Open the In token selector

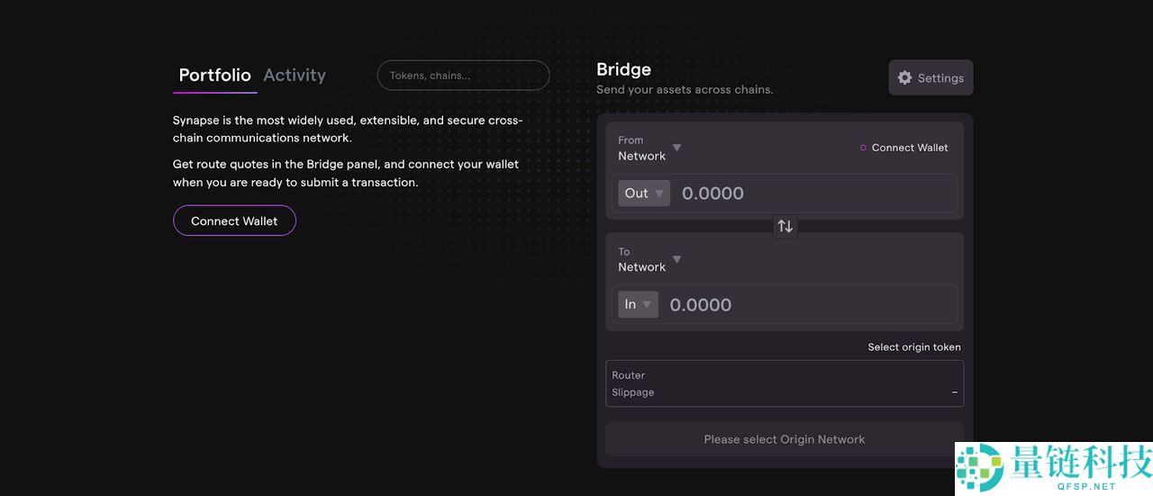pos(638,304)
